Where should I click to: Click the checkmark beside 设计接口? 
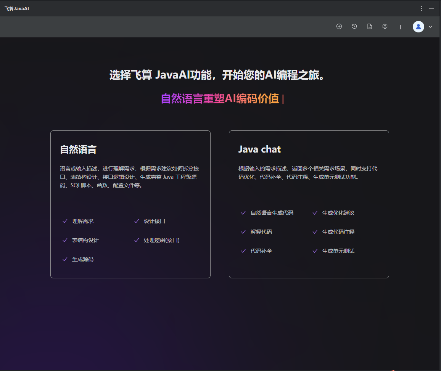coord(137,221)
